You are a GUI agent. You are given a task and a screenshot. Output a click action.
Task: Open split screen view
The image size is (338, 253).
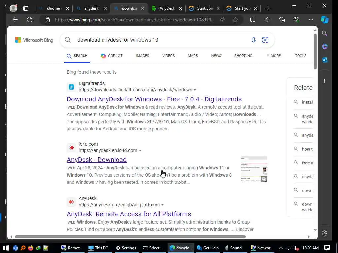tap(253, 20)
